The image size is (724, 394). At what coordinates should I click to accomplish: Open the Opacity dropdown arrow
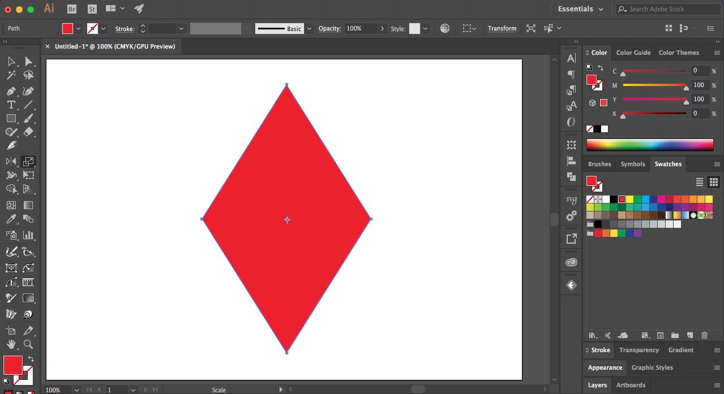click(383, 28)
